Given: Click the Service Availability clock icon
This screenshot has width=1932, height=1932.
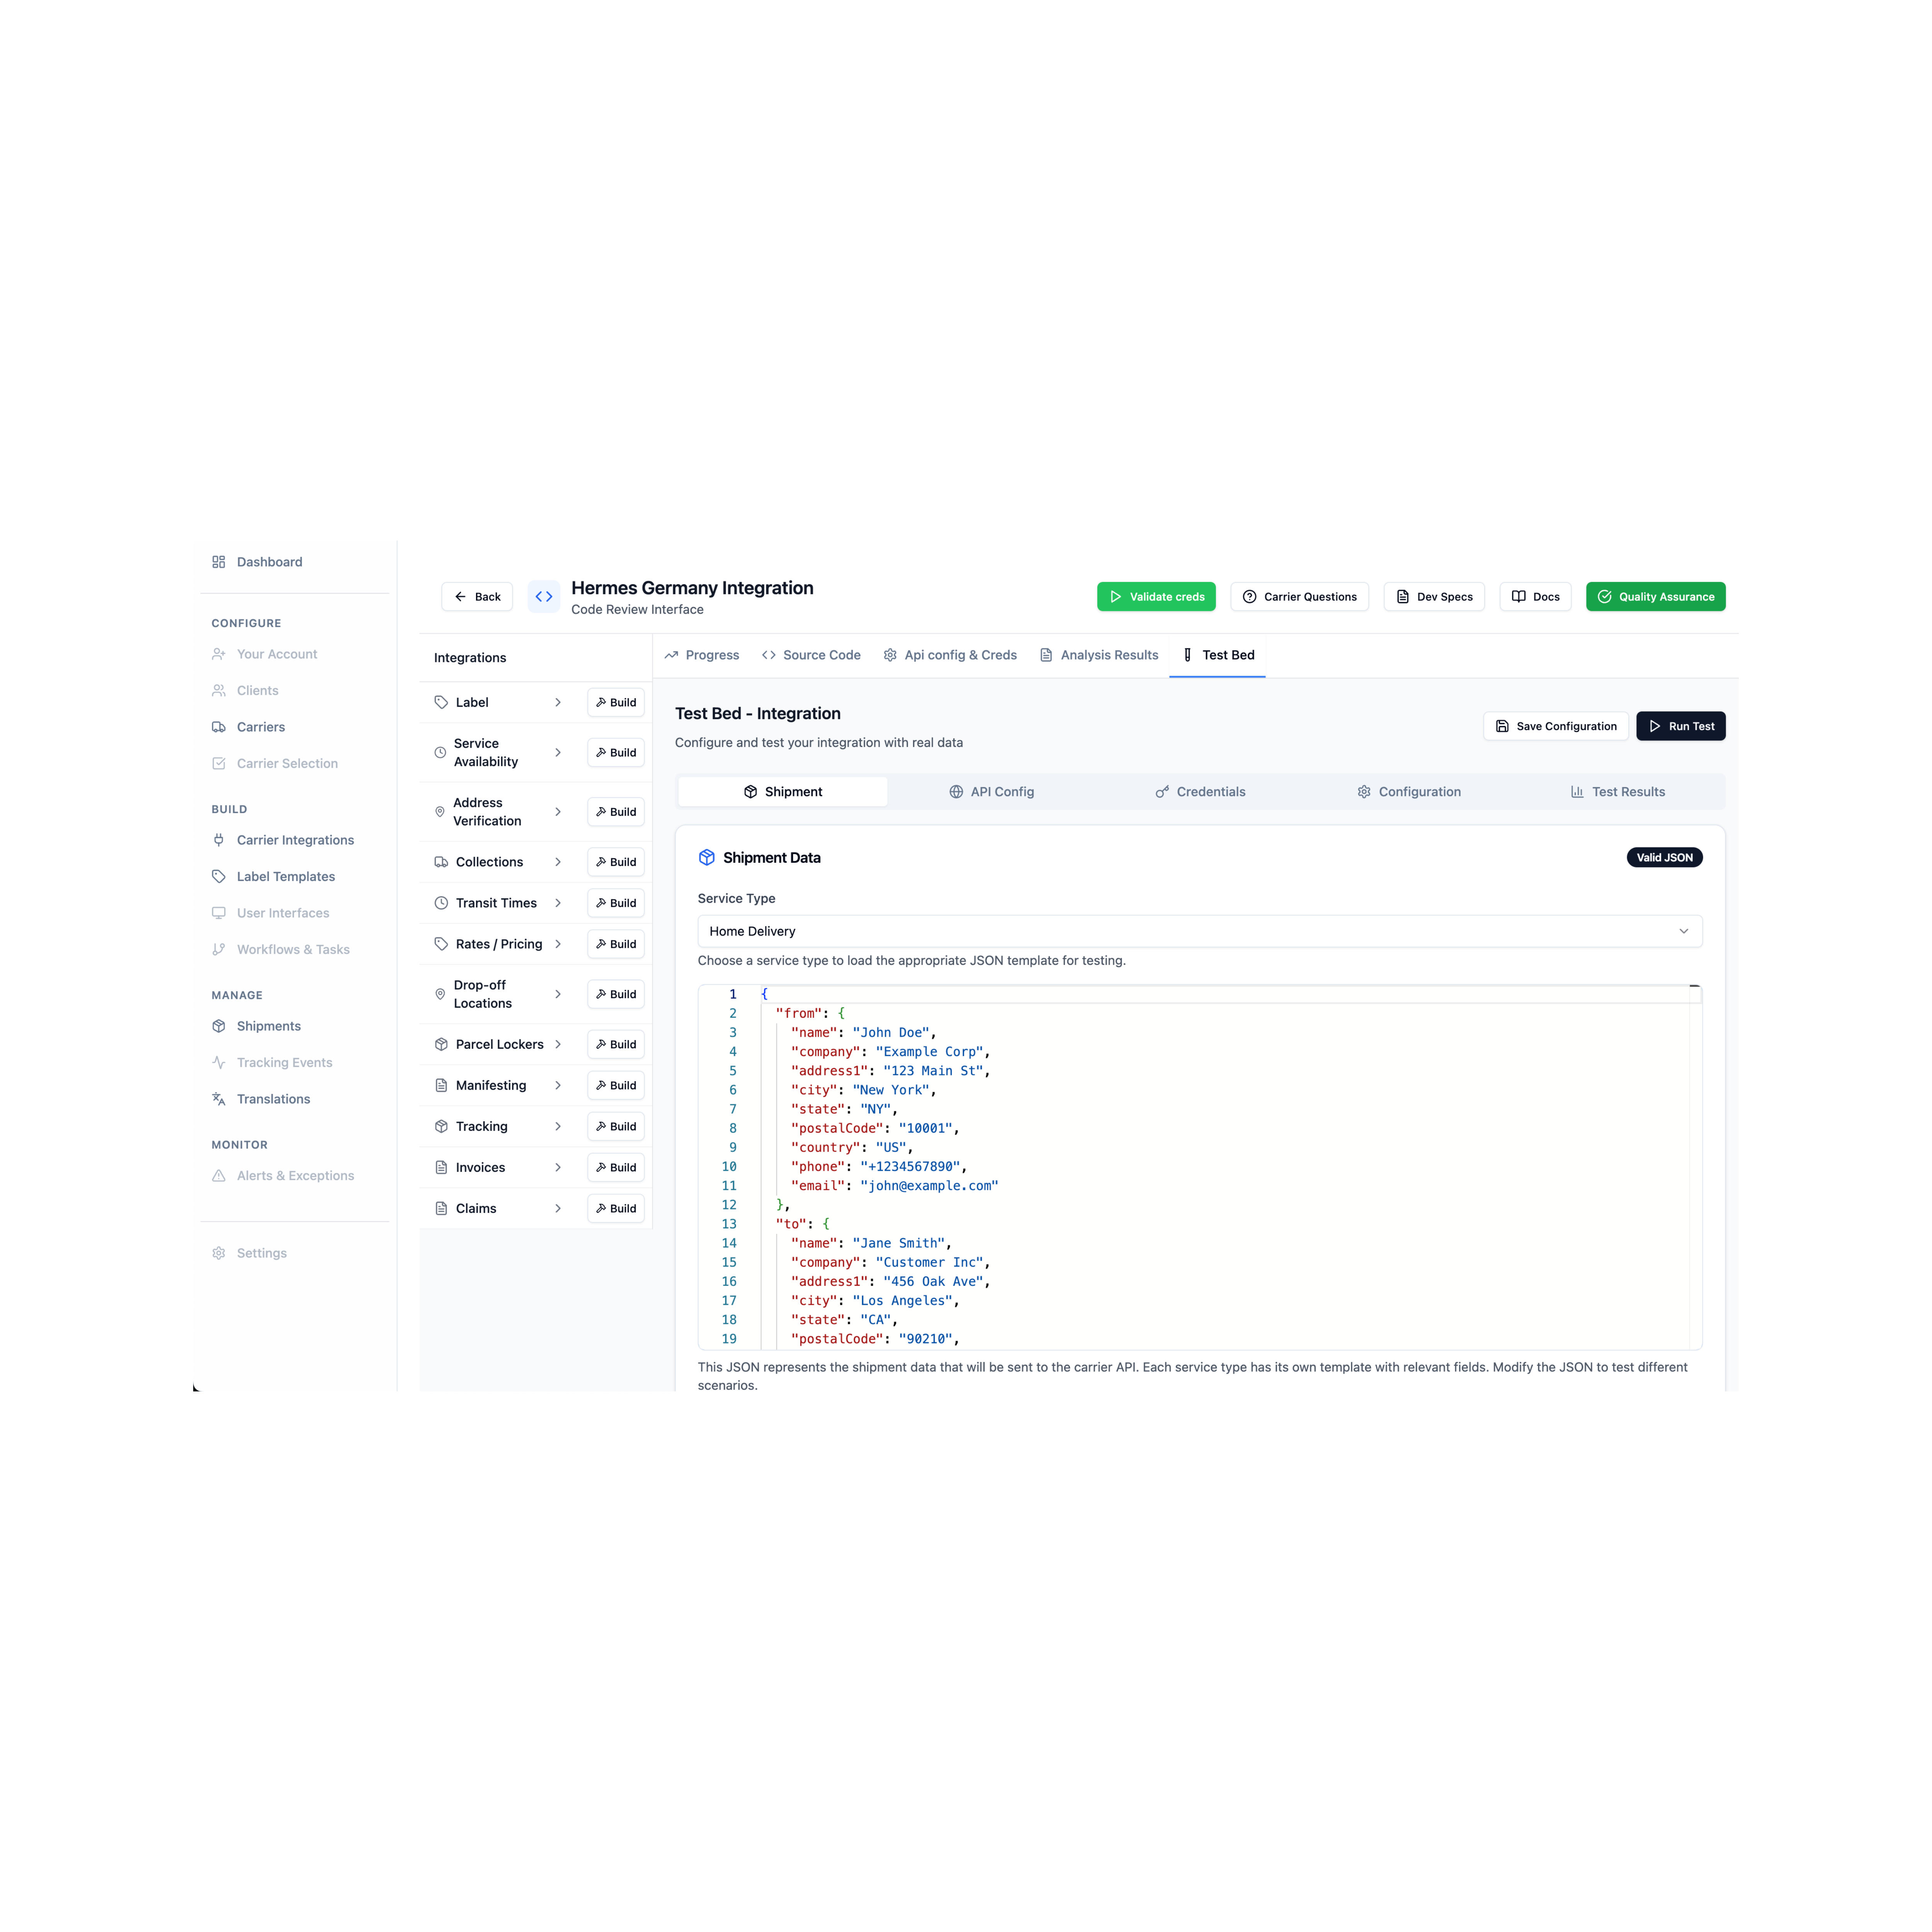Looking at the screenshot, I should [440, 753].
